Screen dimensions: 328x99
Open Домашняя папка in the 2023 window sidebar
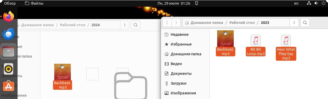click(185, 54)
